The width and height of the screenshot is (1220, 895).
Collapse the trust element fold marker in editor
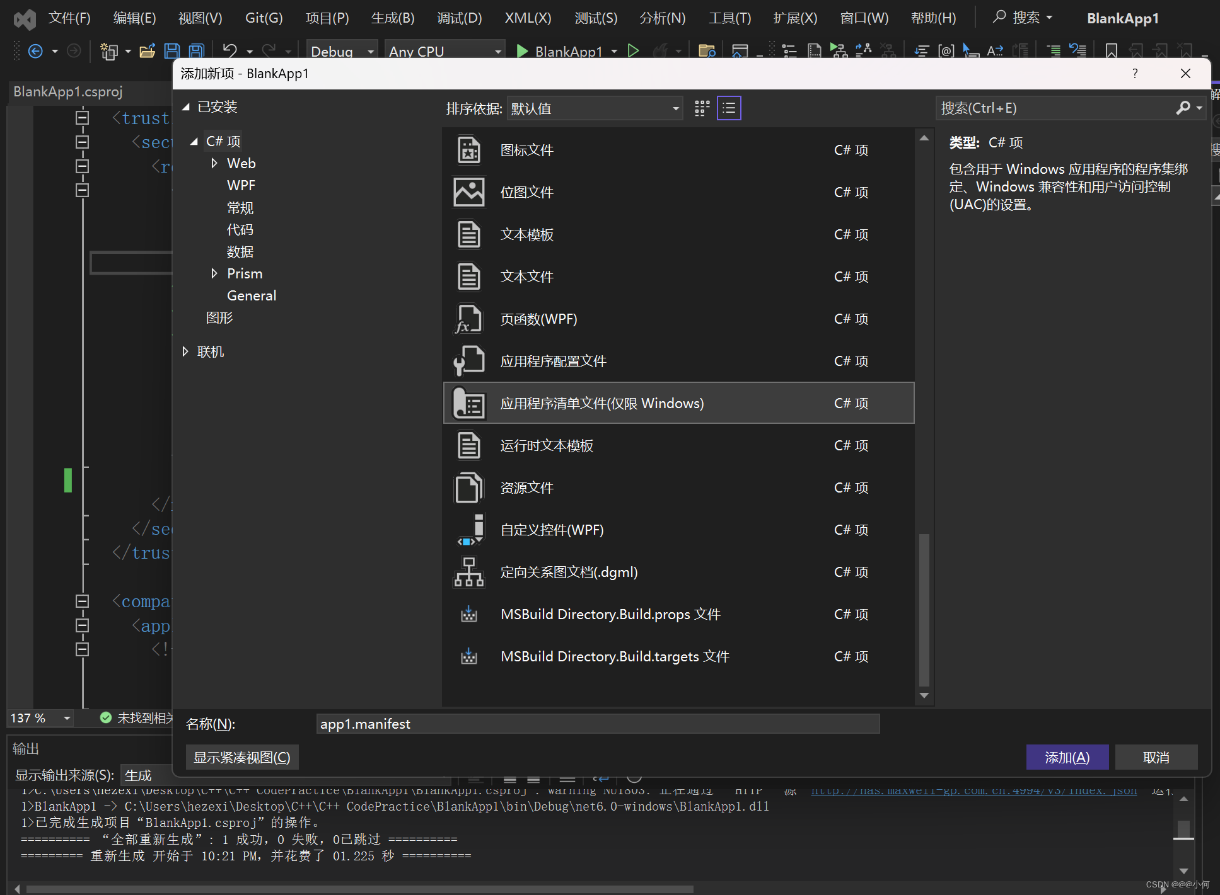coord(82,117)
